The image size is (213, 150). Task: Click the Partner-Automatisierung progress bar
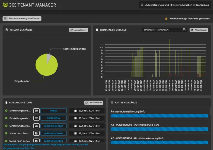coord(159,116)
